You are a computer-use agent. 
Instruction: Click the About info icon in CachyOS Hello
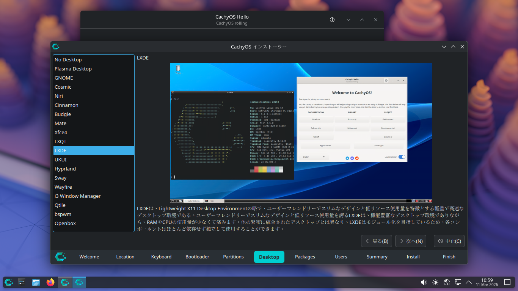tap(332, 20)
